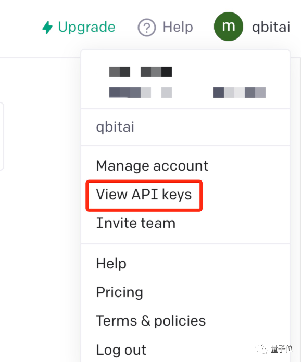Click the green lightning bolt Upgrade icon
The width and height of the screenshot is (302, 362).
click(x=47, y=28)
